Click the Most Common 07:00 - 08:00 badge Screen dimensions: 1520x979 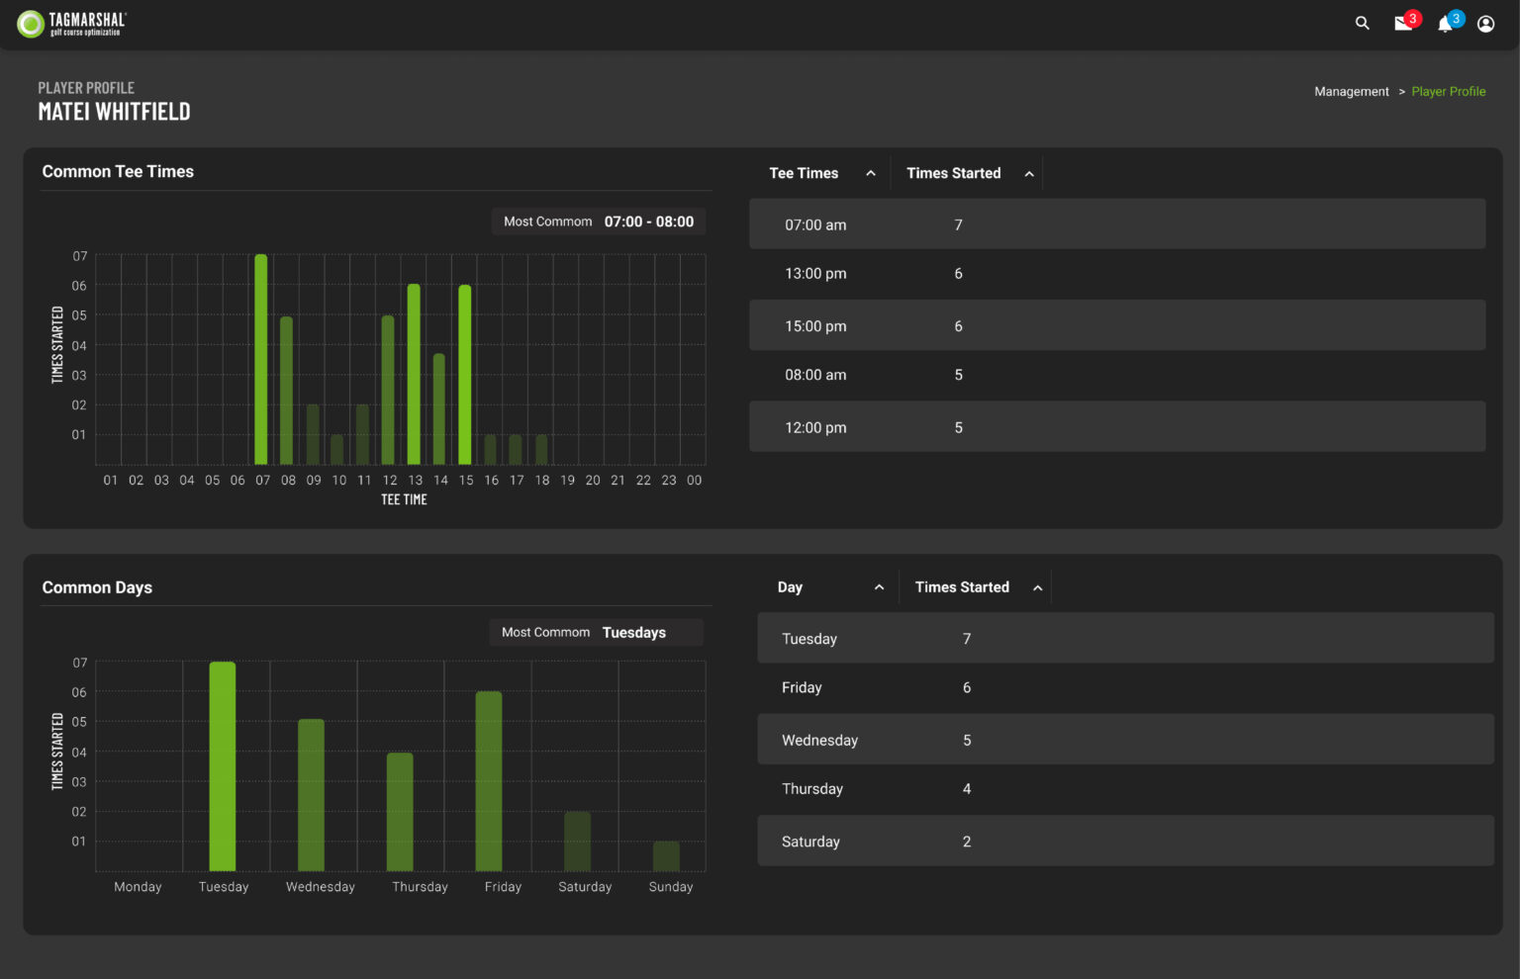click(x=599, y=222)
